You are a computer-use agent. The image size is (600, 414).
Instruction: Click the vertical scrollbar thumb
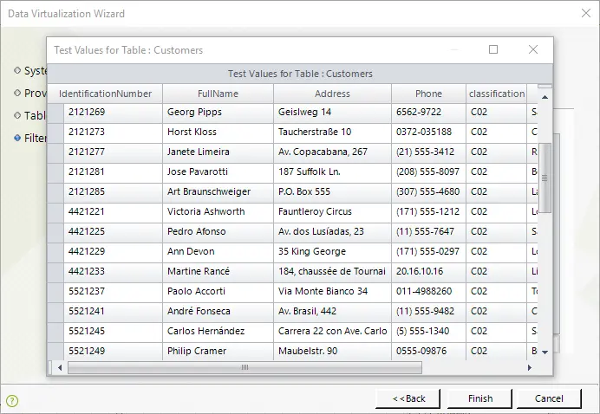click(x=545, y=178)
